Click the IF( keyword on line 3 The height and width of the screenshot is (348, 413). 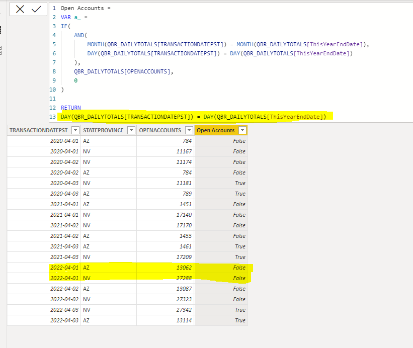tap(65, 26)
